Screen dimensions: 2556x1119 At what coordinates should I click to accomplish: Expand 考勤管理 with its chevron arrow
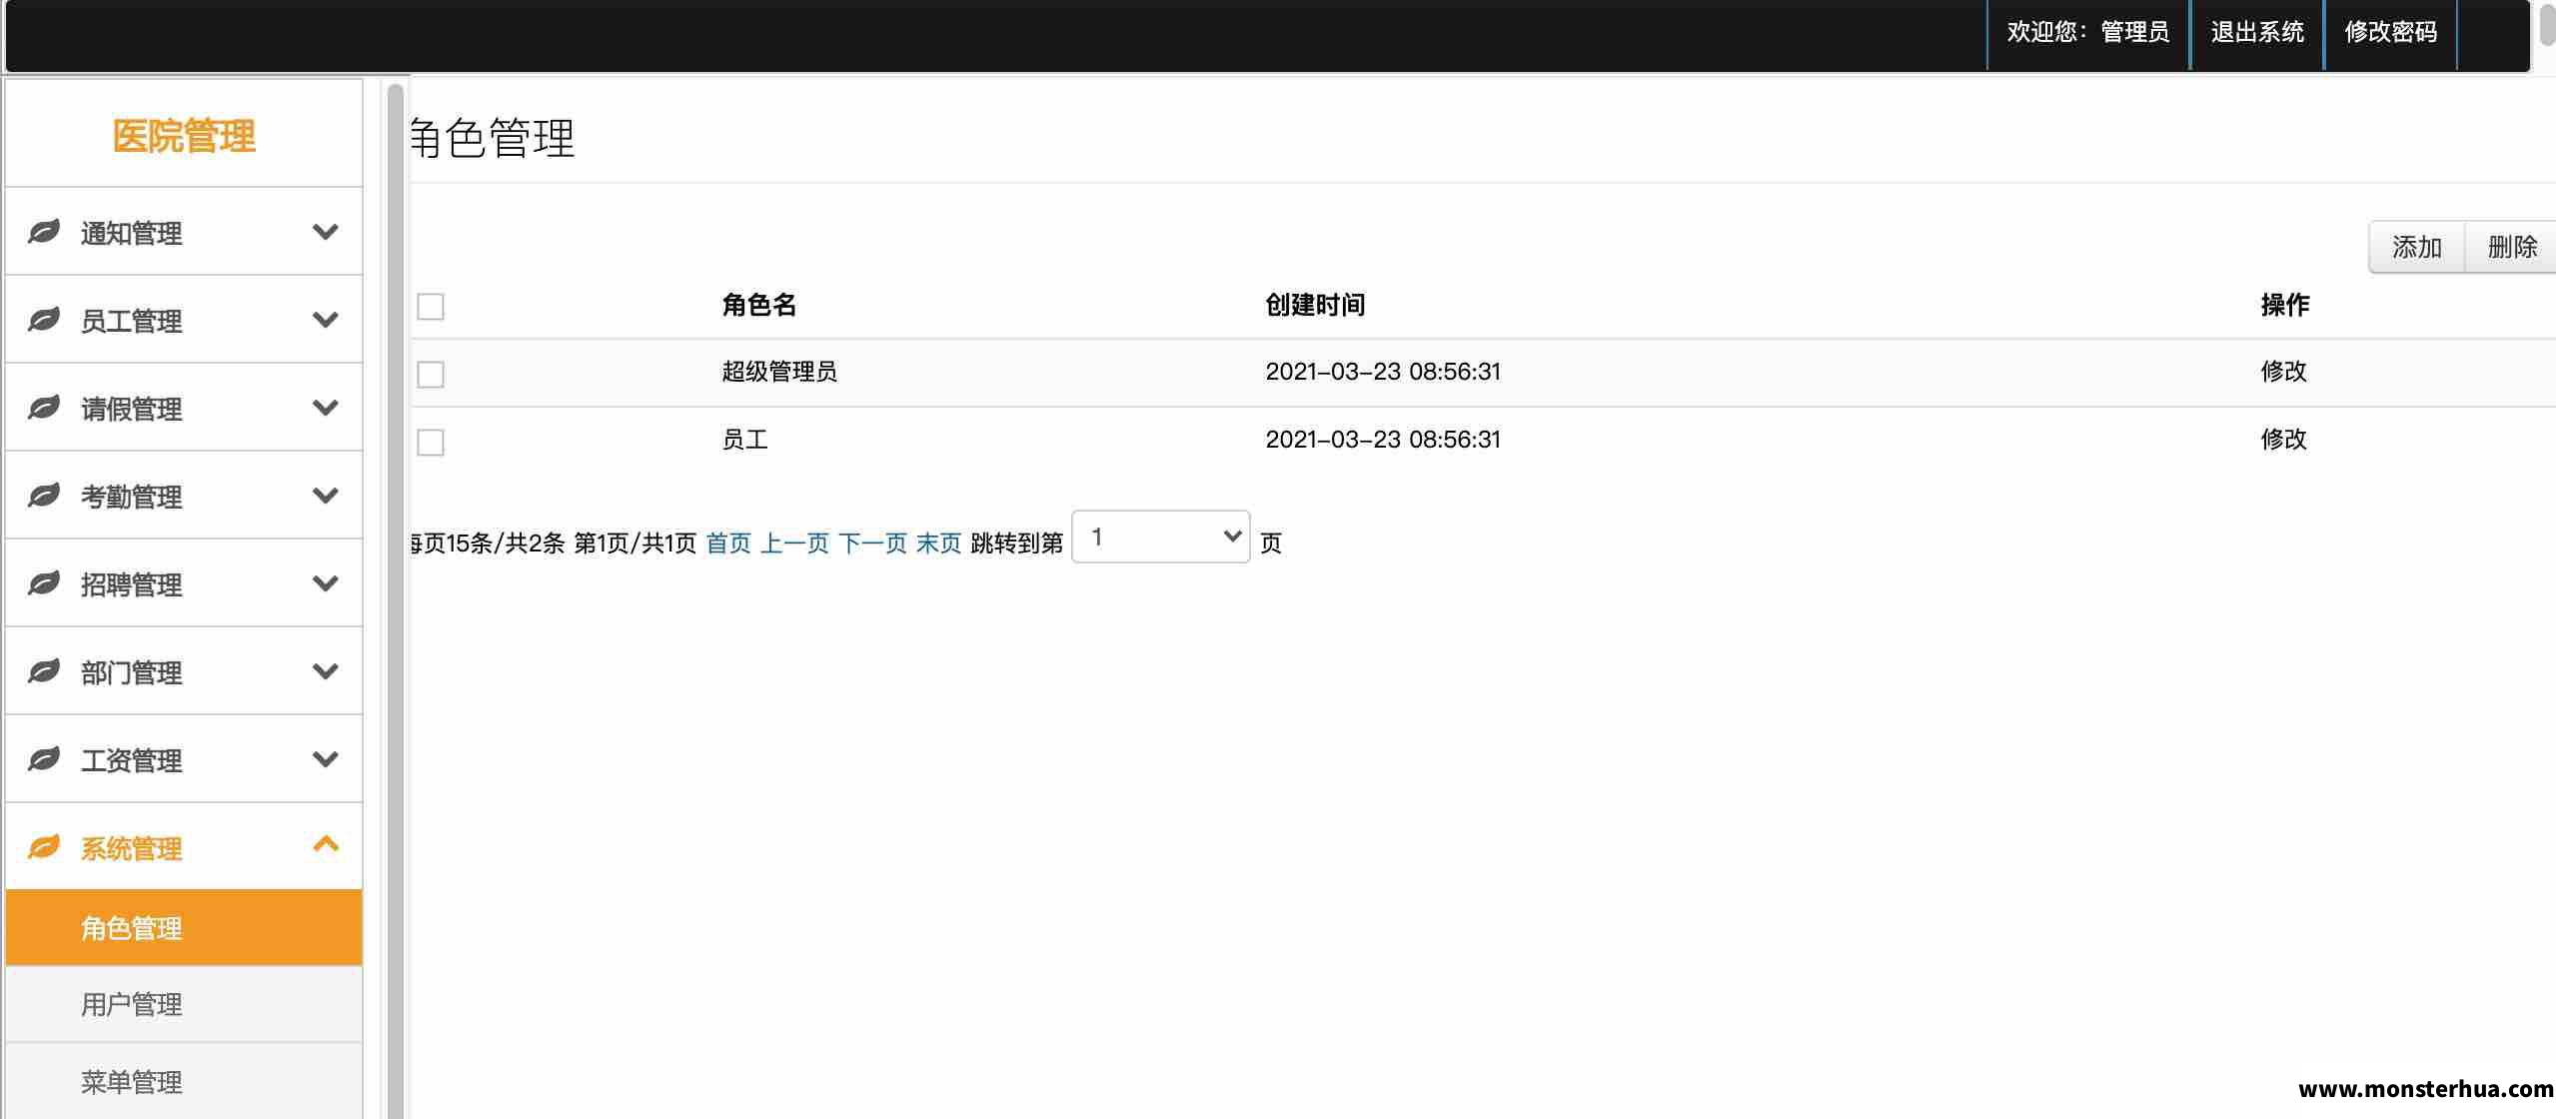(x=325, y=496)
